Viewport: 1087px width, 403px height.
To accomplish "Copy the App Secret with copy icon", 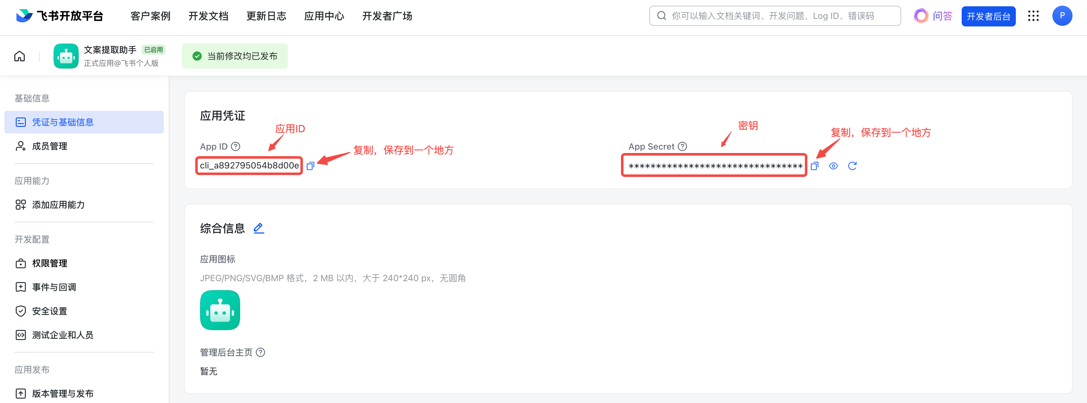I will click(814, 166).
